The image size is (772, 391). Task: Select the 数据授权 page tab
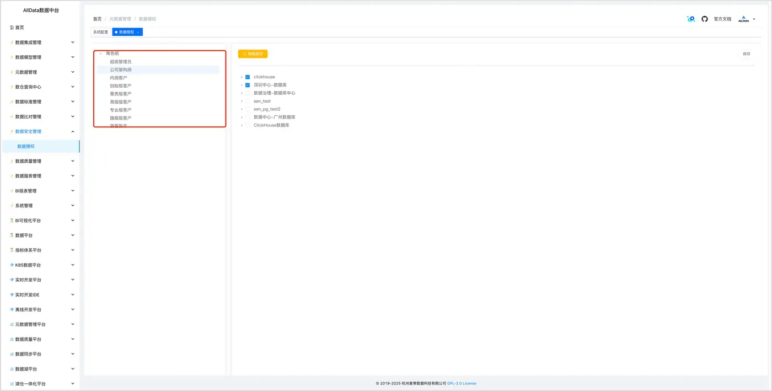pyautogui.click(x=126, y=32)
